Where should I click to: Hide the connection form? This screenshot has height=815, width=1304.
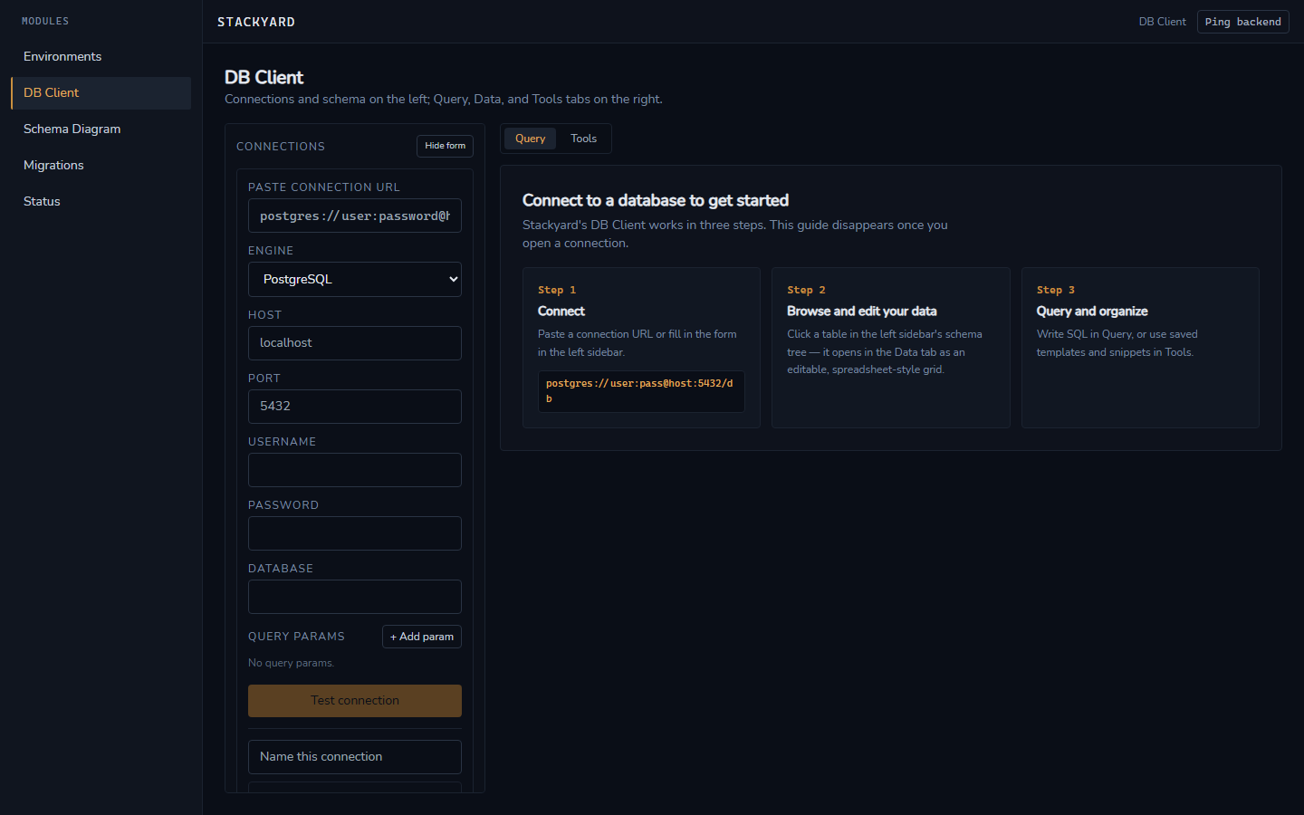point(445,146)
